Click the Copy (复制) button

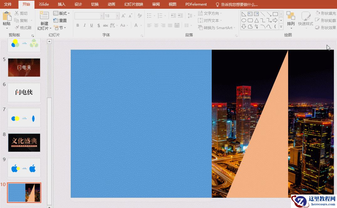[x=21, y=20]
